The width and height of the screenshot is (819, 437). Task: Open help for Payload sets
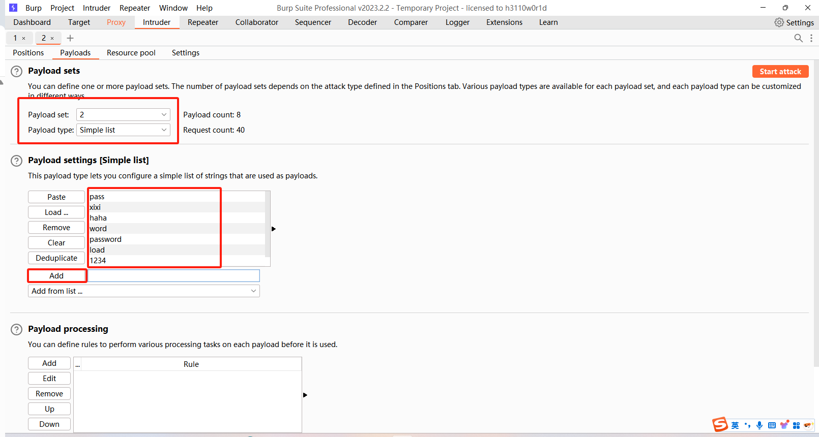(x=17, y=71)
